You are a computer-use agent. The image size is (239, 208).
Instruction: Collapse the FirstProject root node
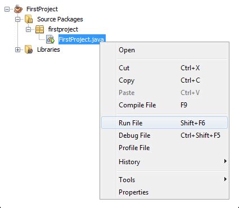click(x=7, y=9)
